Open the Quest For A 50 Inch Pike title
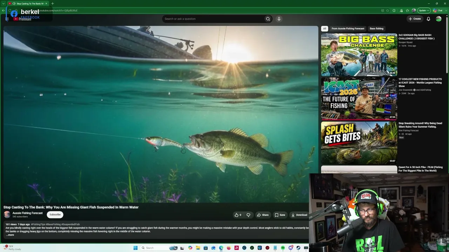 pyautogui.click(x=421, y=169)
